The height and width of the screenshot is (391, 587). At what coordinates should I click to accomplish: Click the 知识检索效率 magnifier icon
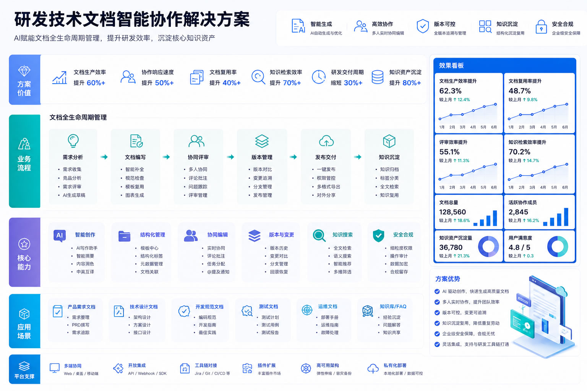tap(258, 77)
